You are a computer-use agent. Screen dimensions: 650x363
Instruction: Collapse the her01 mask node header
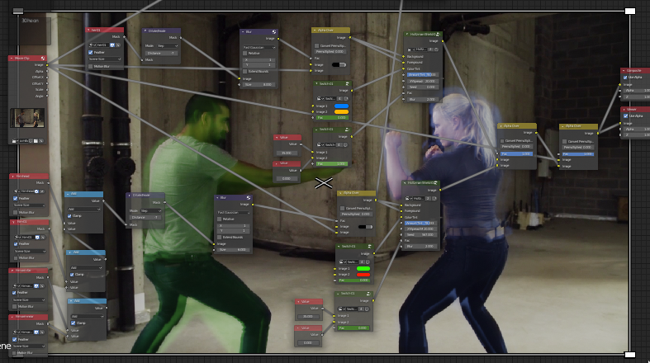(88, 31)
